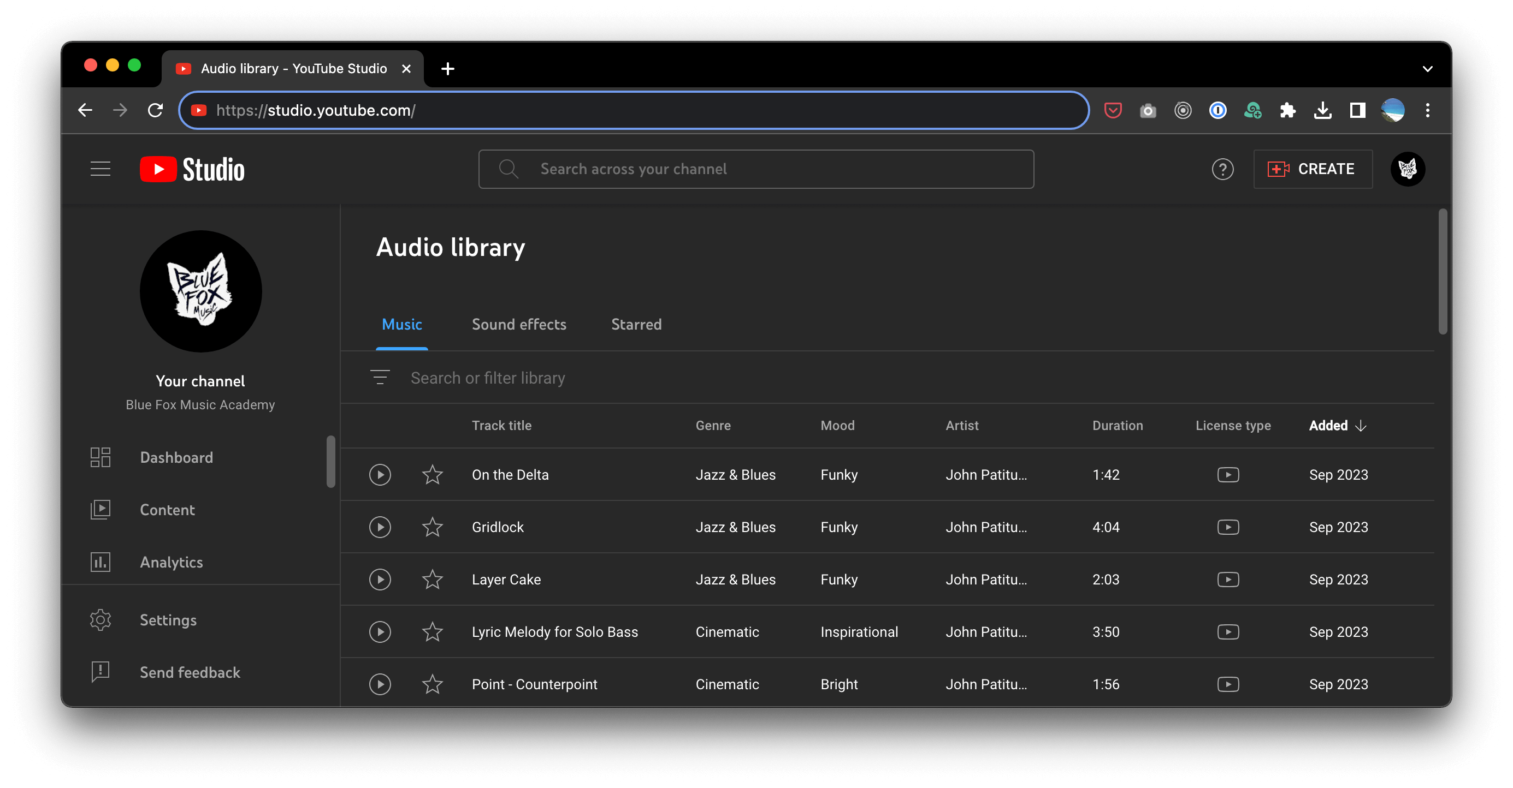The image size is (1513, 788).
Task: Click the help question mark icon
Action: click(x=1222, y=169)
